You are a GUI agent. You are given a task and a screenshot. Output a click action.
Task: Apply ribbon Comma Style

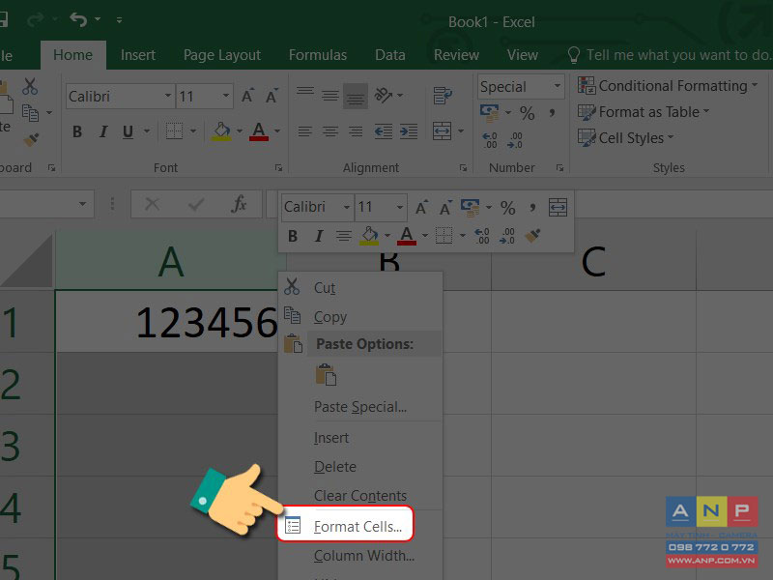(x=552, y=113)
